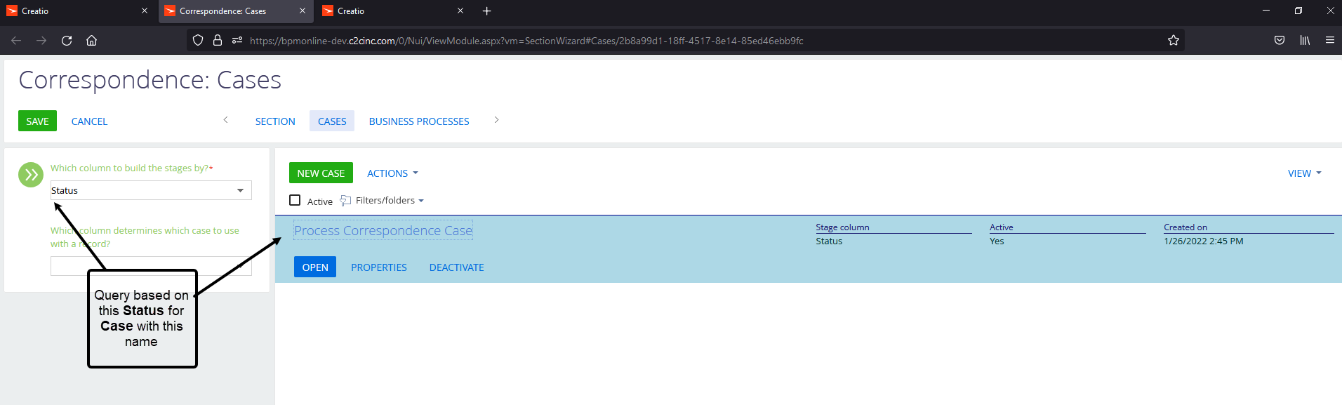This screenshot has height=405, width=1342.
Task: Bookmark this page with the star
Action: tap(1173, 41)
